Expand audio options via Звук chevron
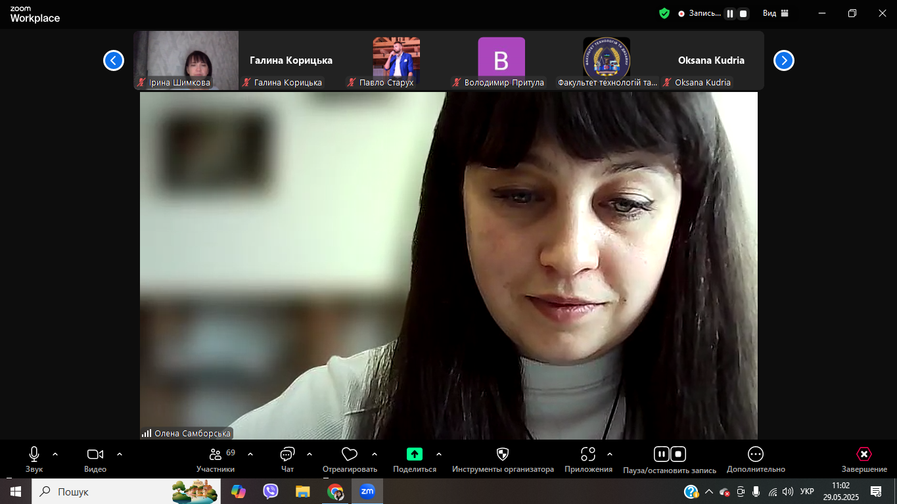The height and width of the screenshot is (504, 897). pyautogui.click(x=55, y=453)
